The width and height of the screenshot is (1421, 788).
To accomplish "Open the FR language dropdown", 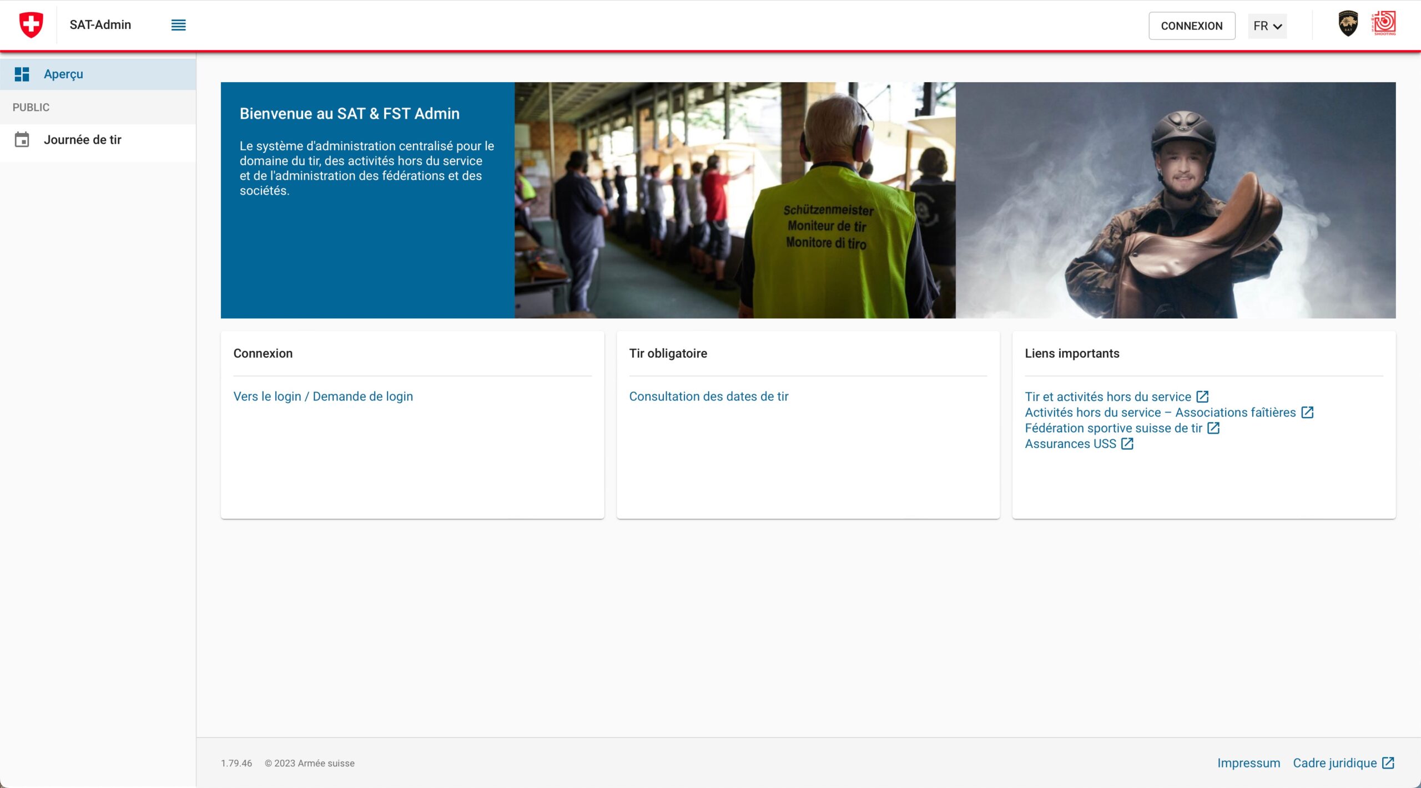I will pos(1267,26).
